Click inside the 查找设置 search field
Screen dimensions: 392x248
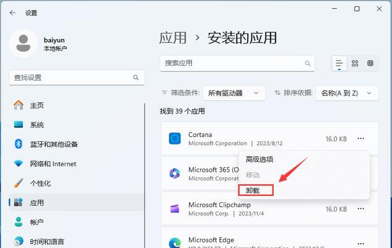(77, 77)
